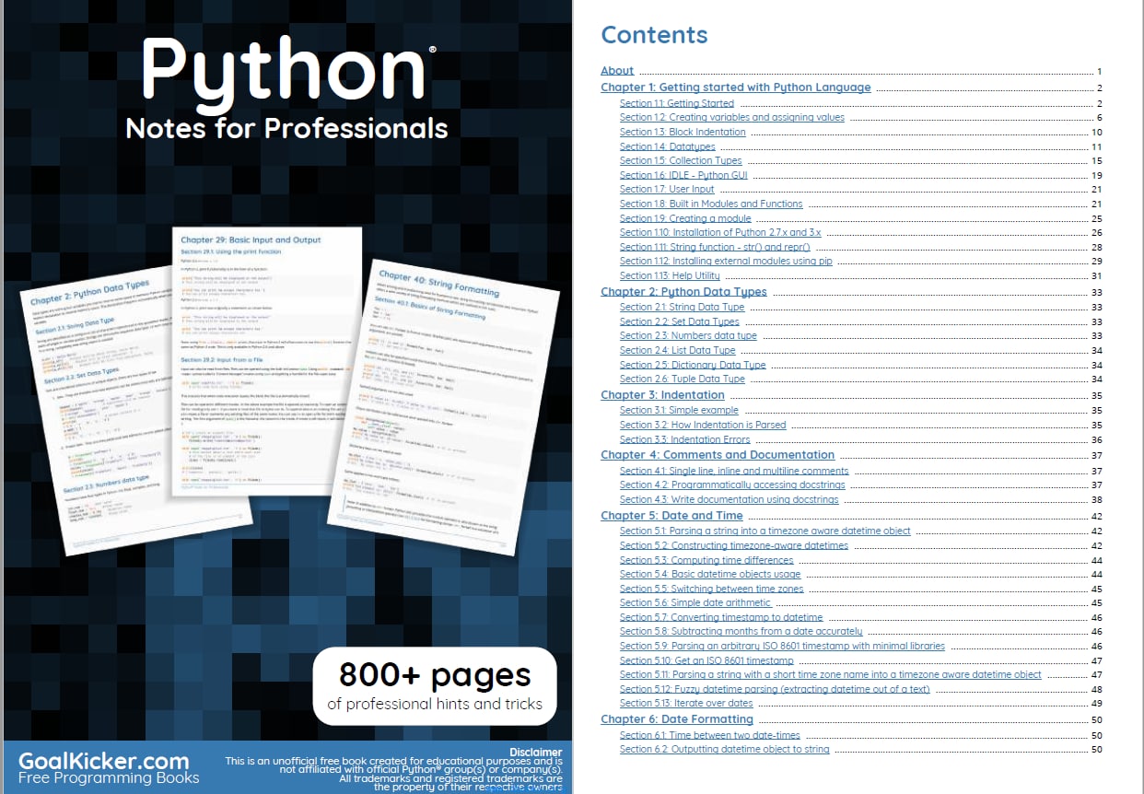Jump to Section 1.3: Block Indentation
Viewport: 1144px width, 794px height.
[683, 133]
